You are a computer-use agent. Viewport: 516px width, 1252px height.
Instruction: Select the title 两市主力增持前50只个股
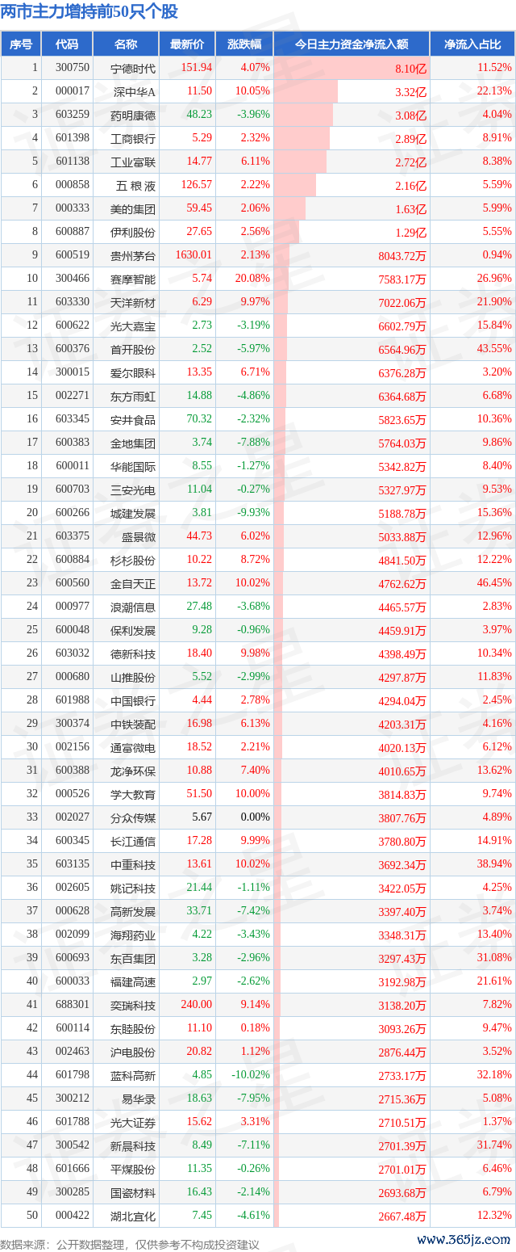tap(89, 12)
